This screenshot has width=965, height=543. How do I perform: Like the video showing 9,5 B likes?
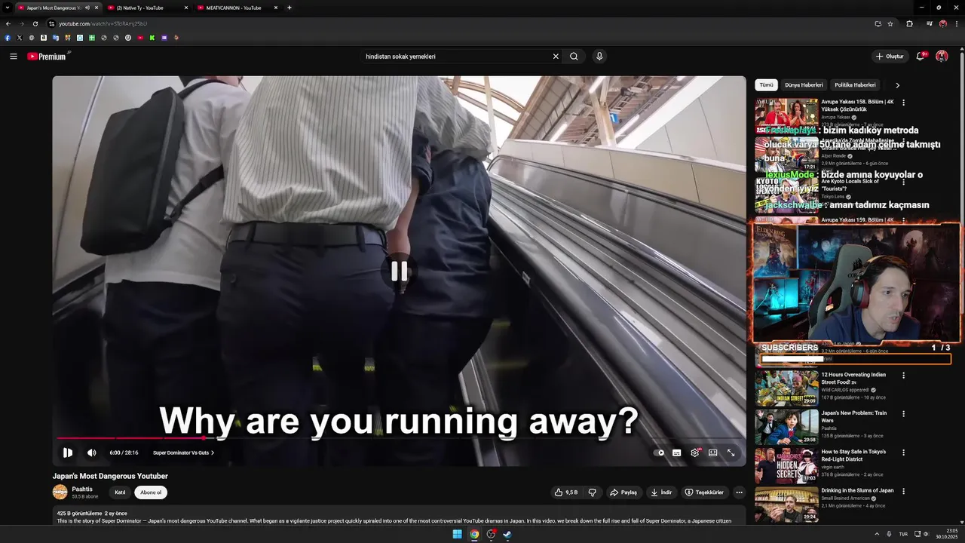click(566, 492)
